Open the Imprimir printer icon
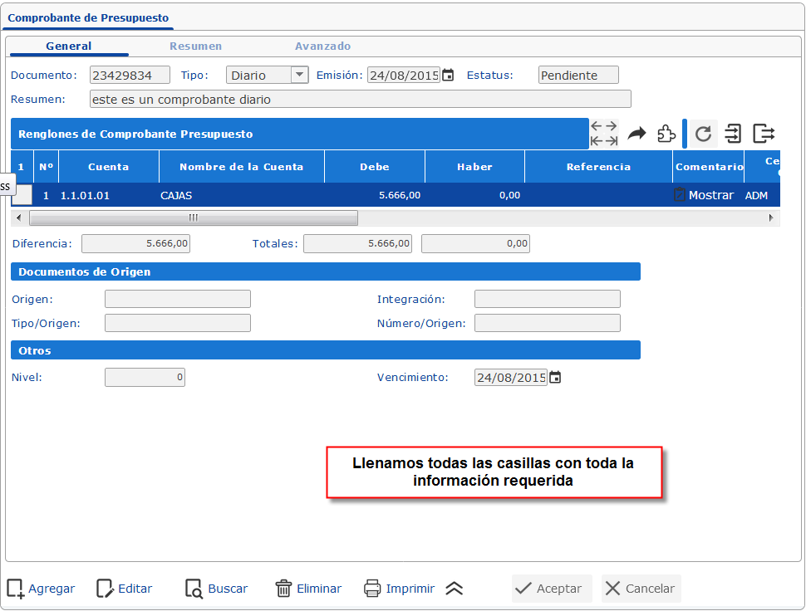Image resolution: width=806 pixels, height=611 pixels. point(371,588)
